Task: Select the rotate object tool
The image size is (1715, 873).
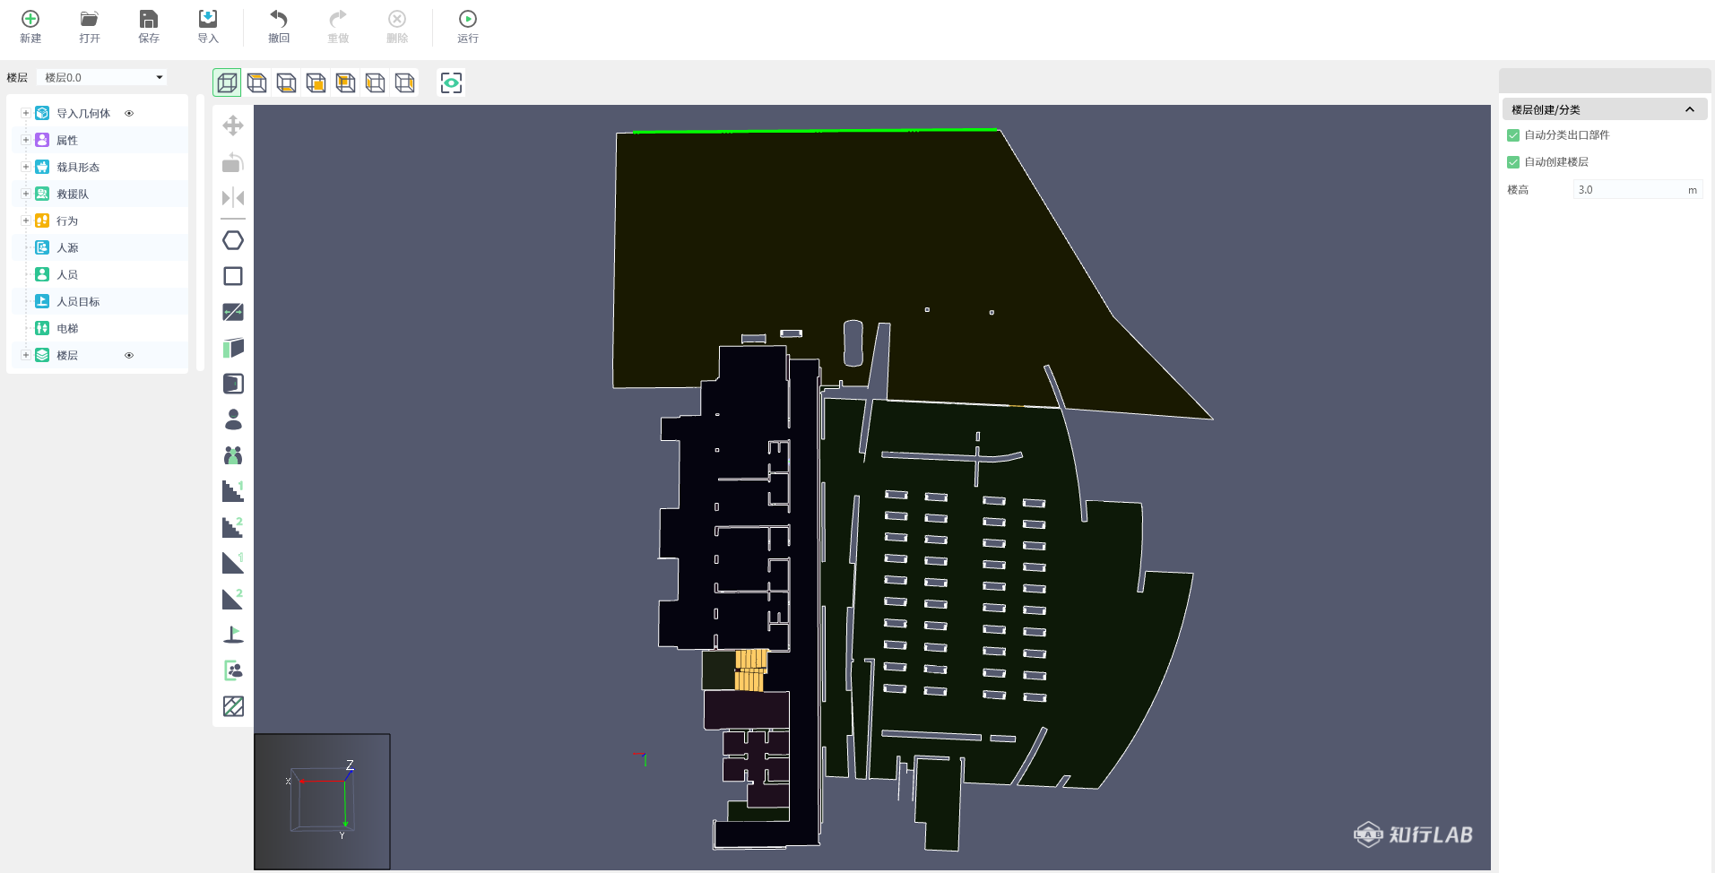Action: tap(233, 161)
